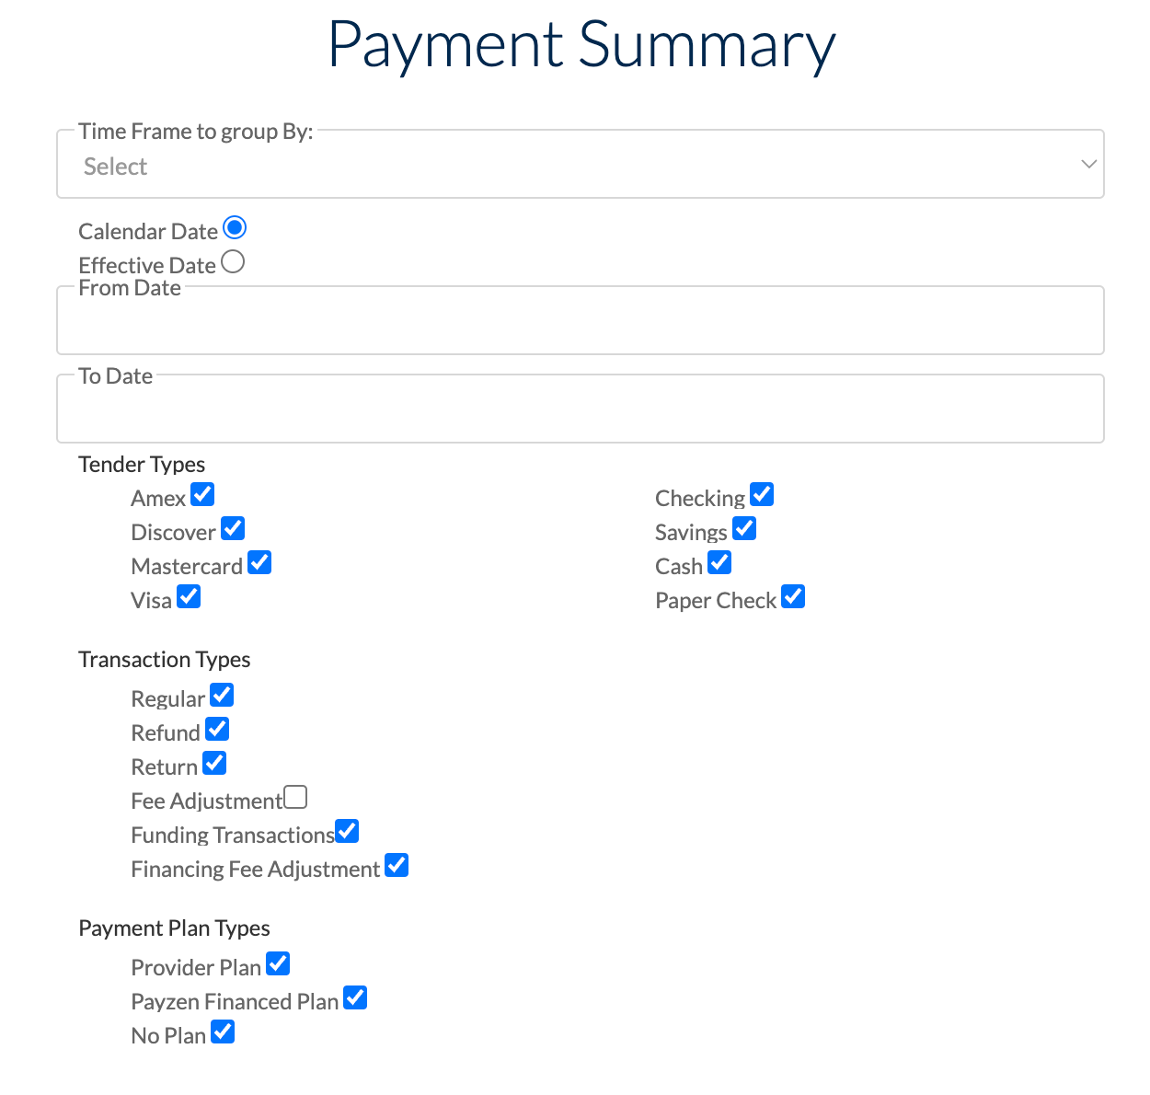Click the To Date input field

(580, 409)
